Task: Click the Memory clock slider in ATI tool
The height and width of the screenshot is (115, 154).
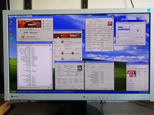Action: [145, 80]
